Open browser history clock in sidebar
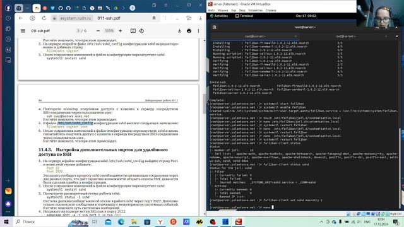Image resolution: width=404 pixels, height=227 pixels. tap(8, 18)
